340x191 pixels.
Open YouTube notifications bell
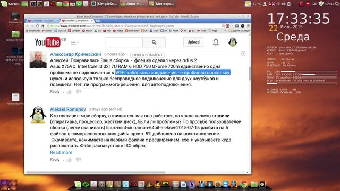pyautogui.click(x=216, y=42)
